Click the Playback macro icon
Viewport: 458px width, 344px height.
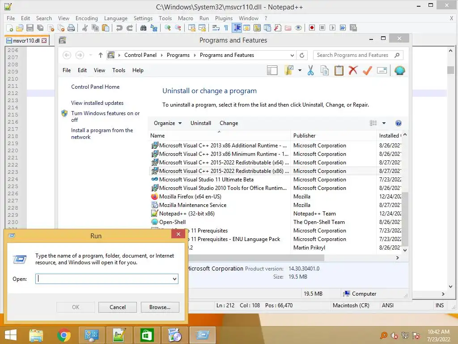tap(332, 28)
